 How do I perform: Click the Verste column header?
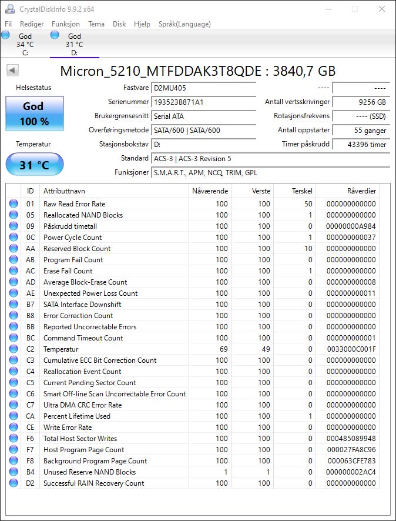click(x=253, y=191)
